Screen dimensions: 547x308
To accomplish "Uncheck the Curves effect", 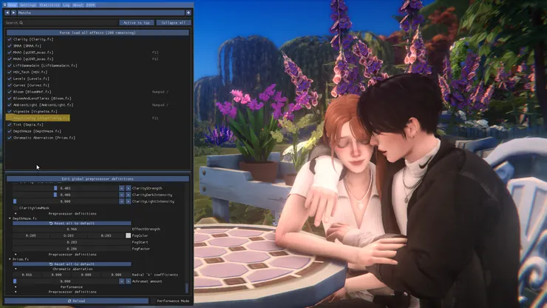I will (10, 85).
